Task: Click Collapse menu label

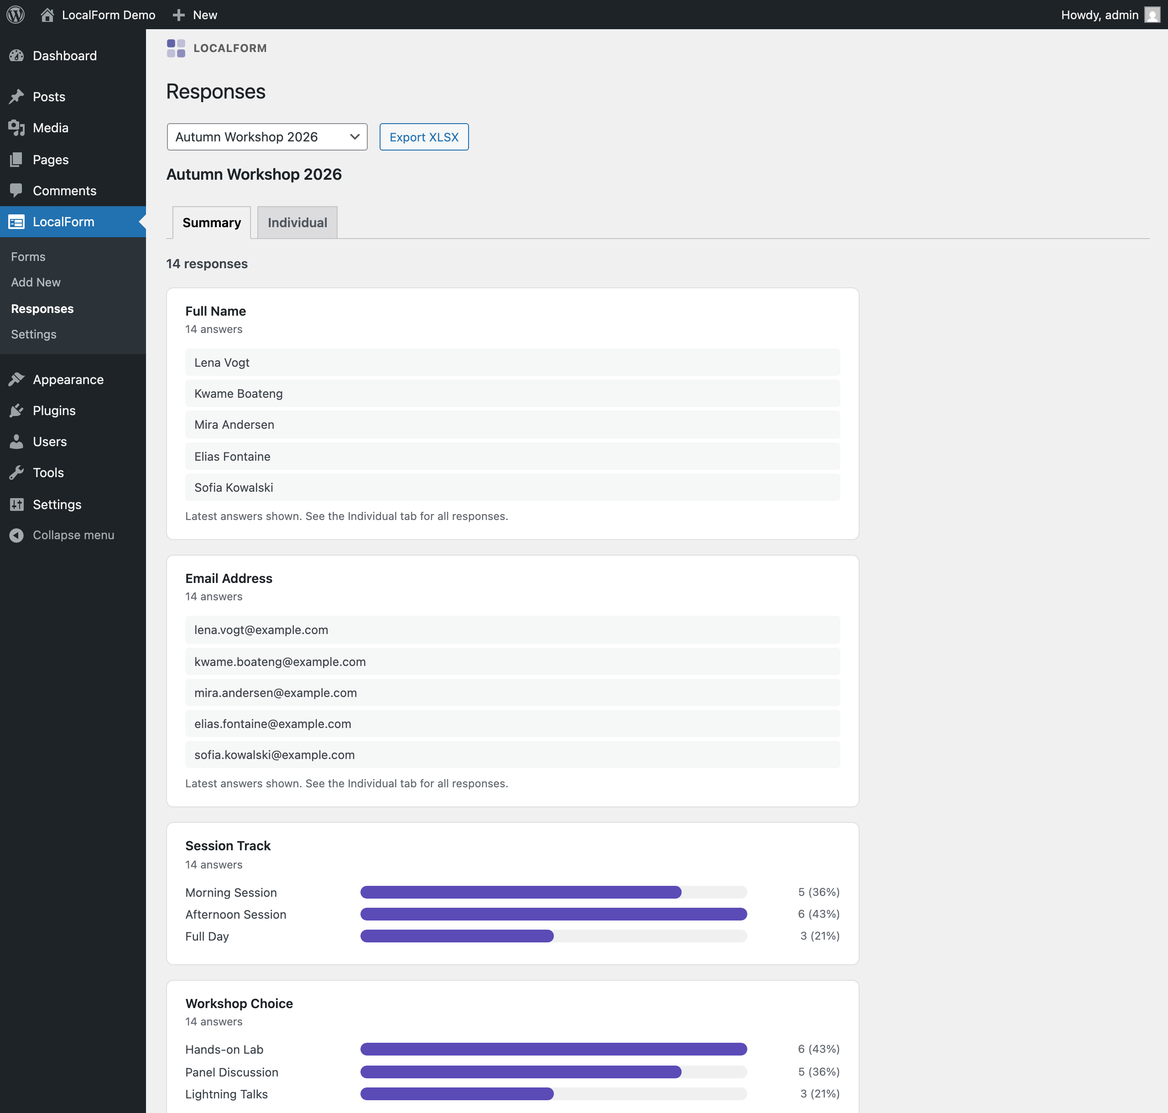Action: [x=73, y=535]
